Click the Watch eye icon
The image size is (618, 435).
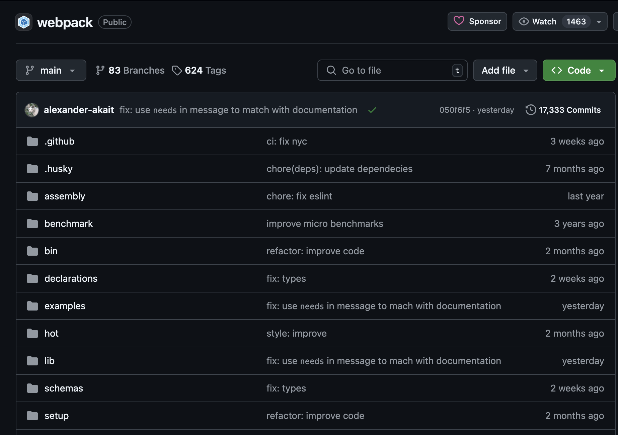524,21
